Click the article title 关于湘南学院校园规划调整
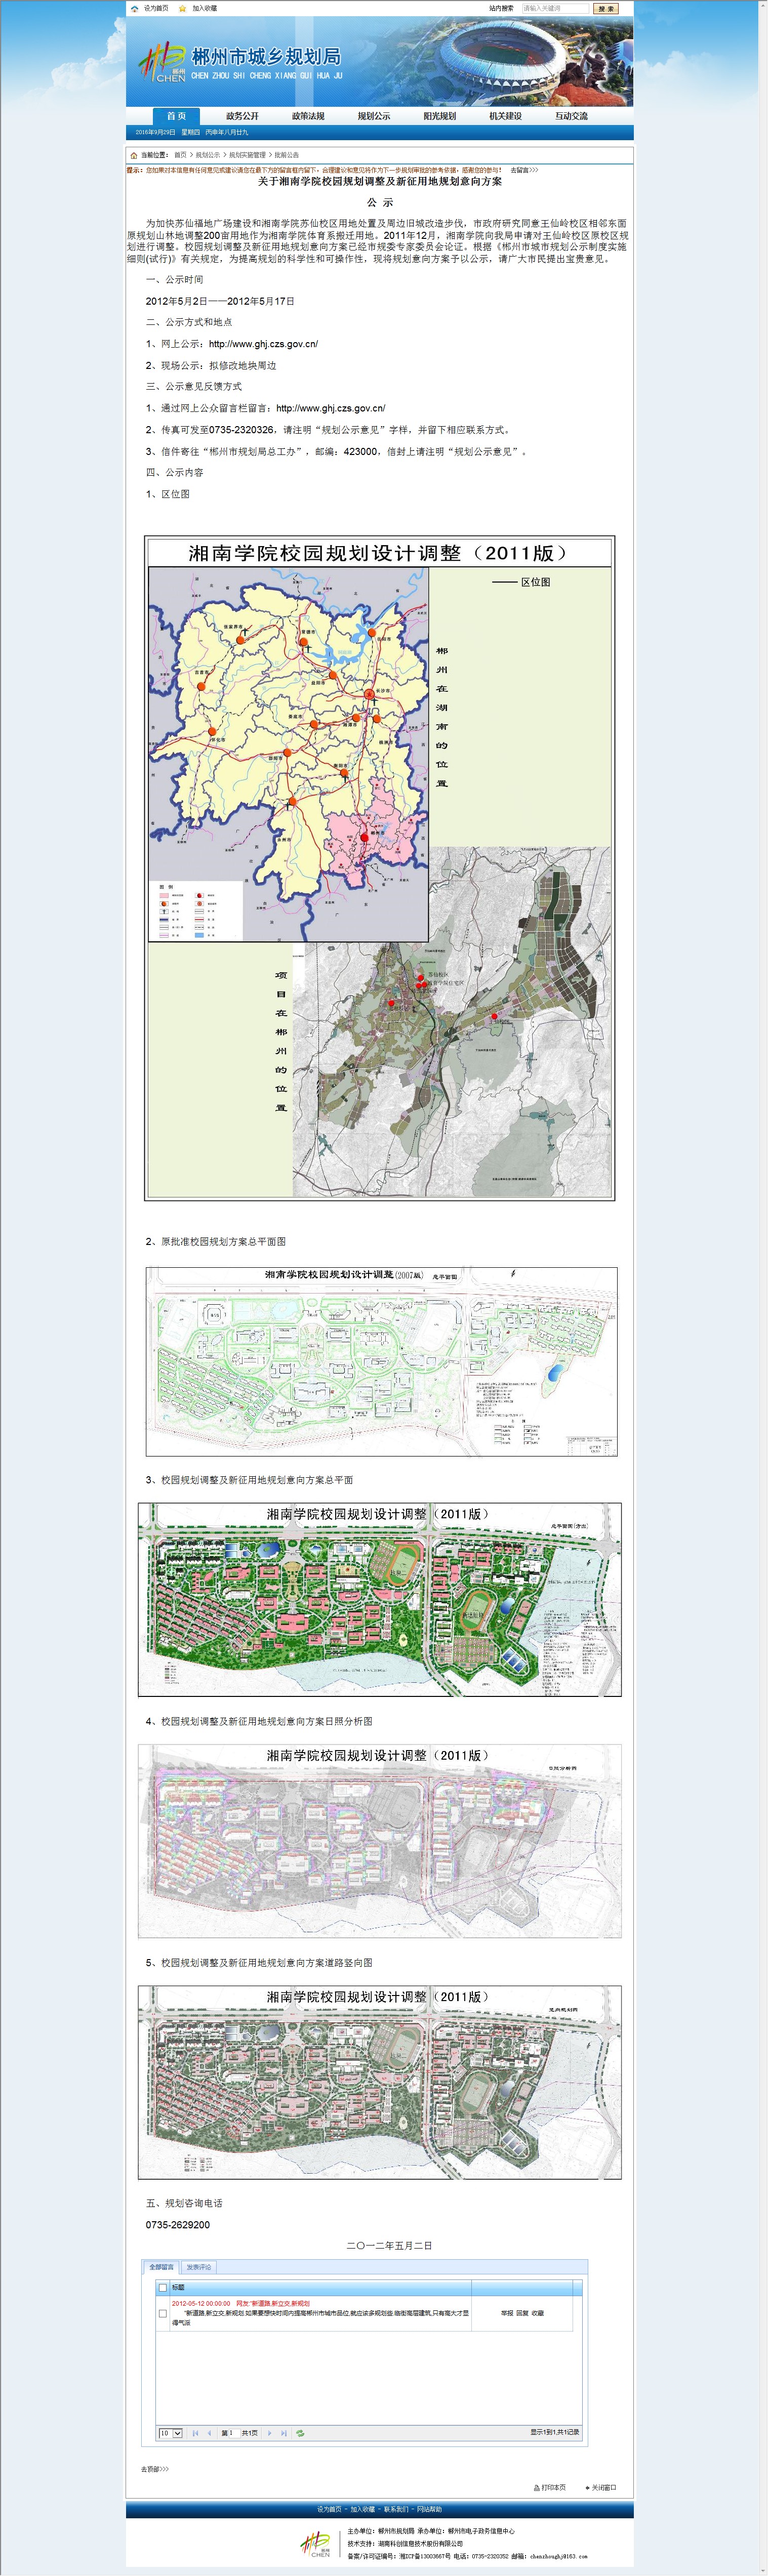The image size is (768, 2576). pyautogui.click(x=380, y=182)
